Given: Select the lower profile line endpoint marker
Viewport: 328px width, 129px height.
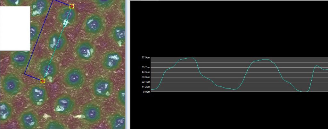Looking at the screenshot, I should tap(43, 81).
